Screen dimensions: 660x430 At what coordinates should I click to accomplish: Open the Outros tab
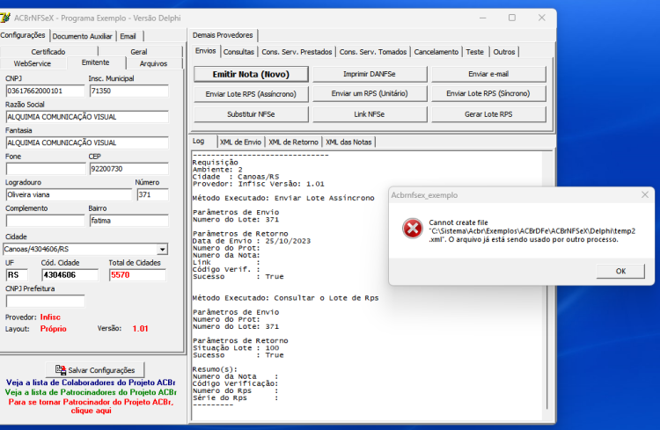point(504,52)
